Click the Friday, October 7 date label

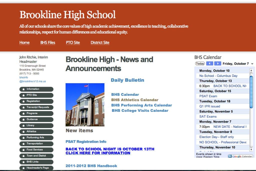[x=235, y=64]
